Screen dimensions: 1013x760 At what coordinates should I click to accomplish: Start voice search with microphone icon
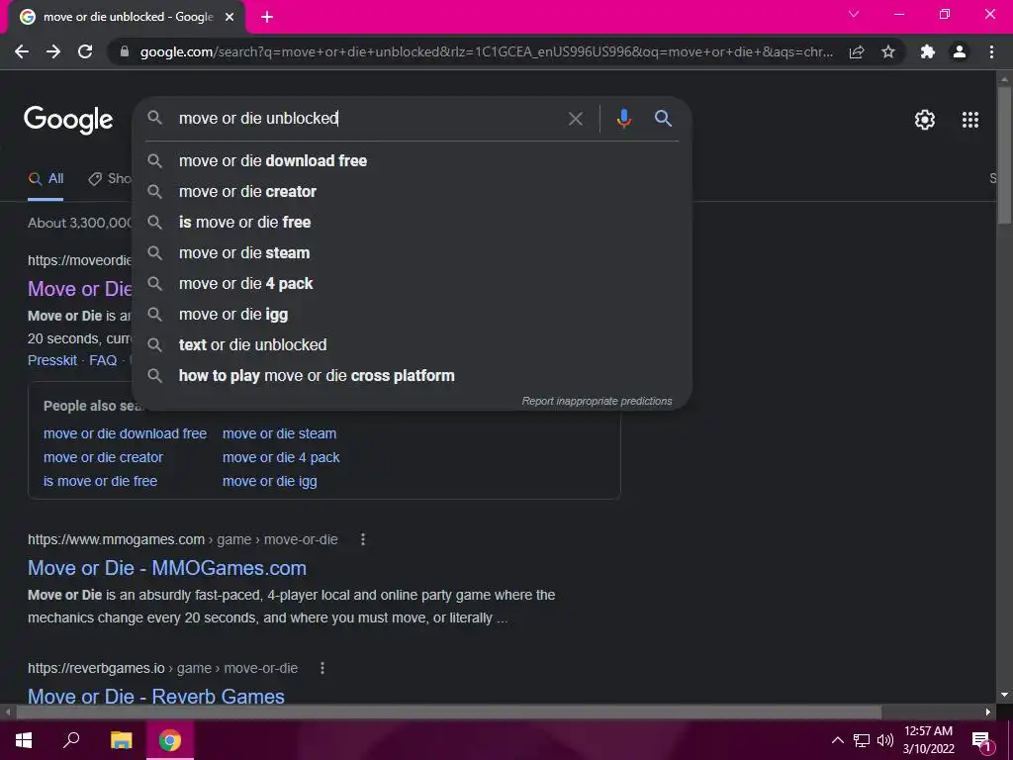click(x=623, y=119)
